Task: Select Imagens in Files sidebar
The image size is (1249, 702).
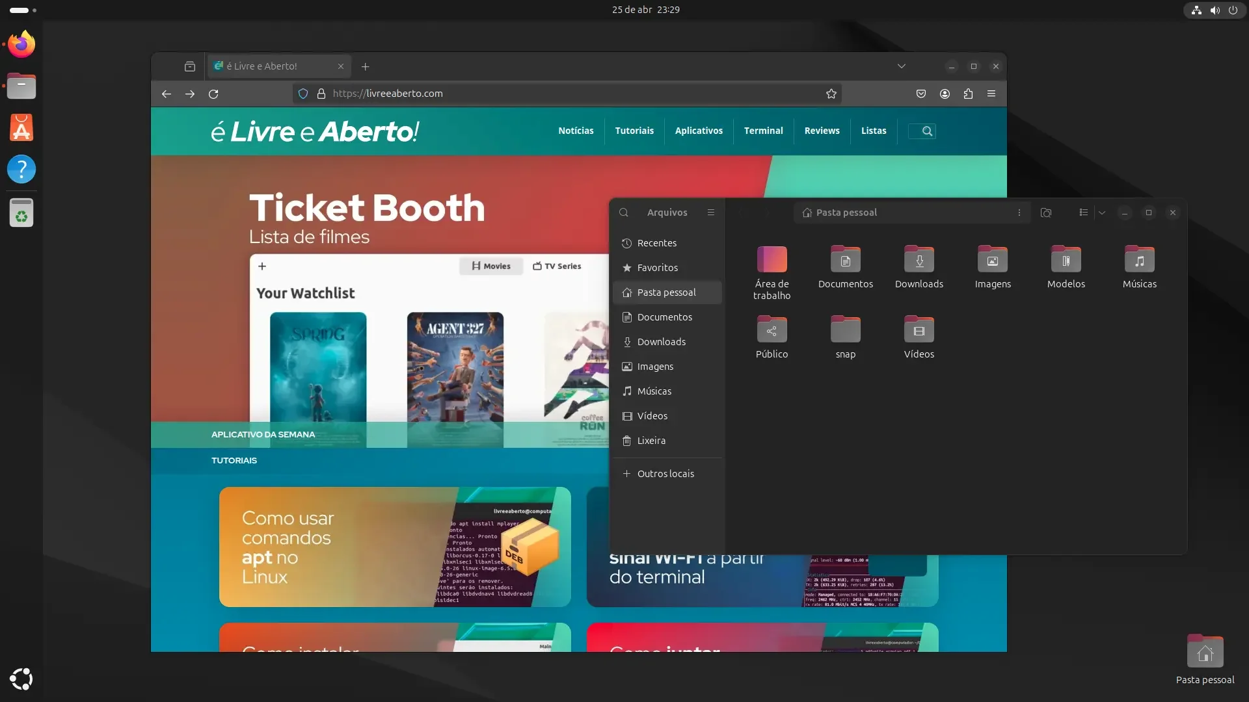Action: pyautogui.click(x=667, y=367)
